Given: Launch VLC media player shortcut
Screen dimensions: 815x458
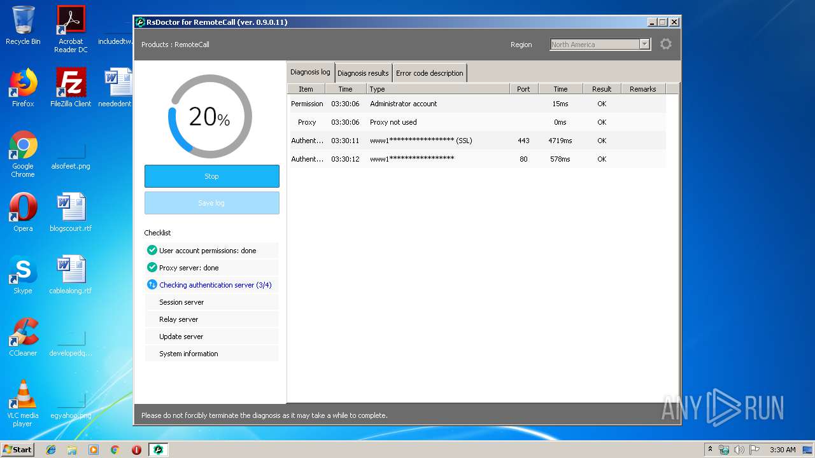Looking at the screenshot, I should pyautogui.click(x=23, y=403).
